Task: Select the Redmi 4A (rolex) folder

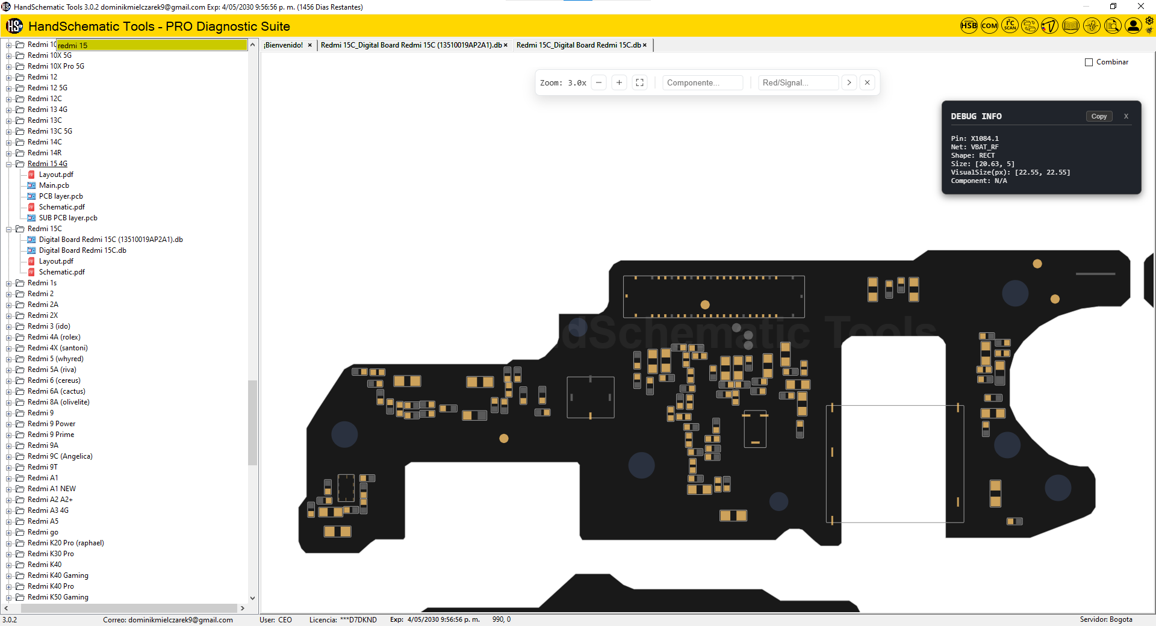Action: point(54,337)
